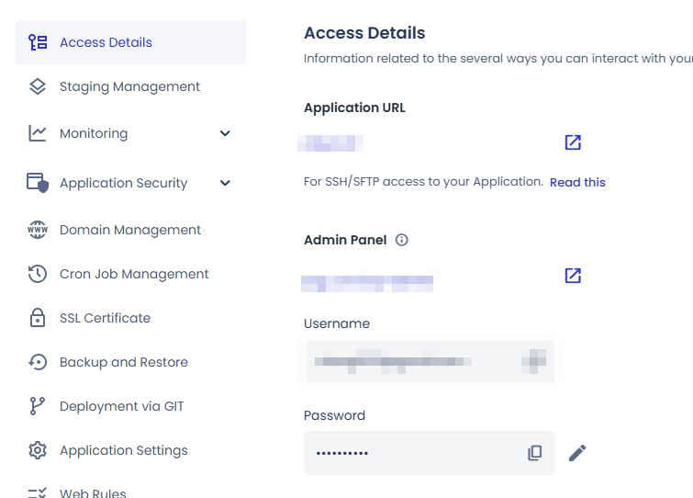Viewport: 693px width, 498px height.
Task: Click the masked Password field
Action: point(413,453)
